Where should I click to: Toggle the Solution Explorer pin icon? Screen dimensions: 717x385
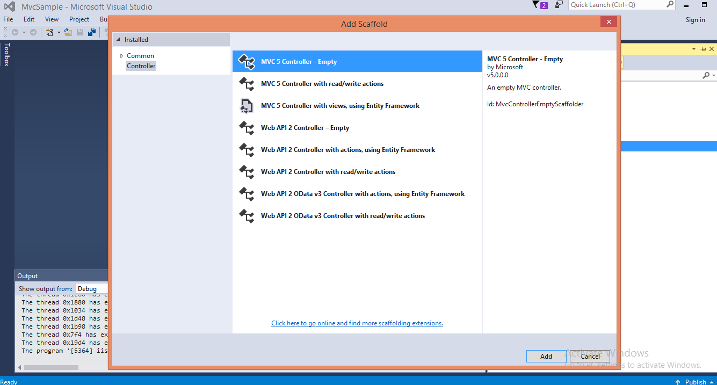703,49
